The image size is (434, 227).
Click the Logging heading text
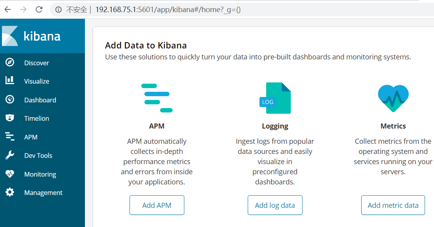[x=275, y=126]
